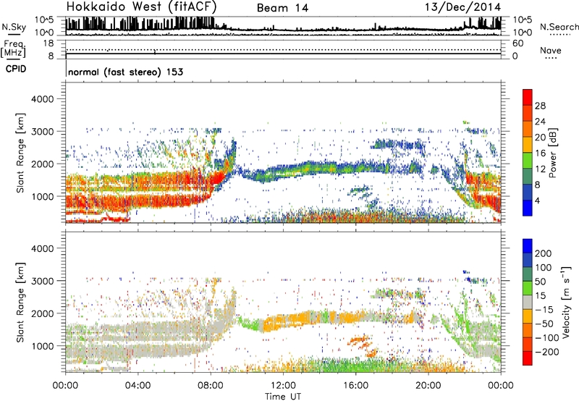Click '4000' tick on power panel
The image size is (579, 401).
pyautogui.click(x=42, y=99)
